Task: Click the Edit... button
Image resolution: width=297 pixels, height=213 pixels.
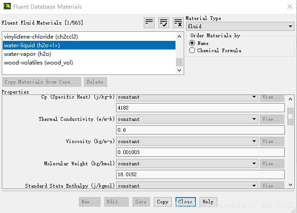Action: click(x=116, y=202)
